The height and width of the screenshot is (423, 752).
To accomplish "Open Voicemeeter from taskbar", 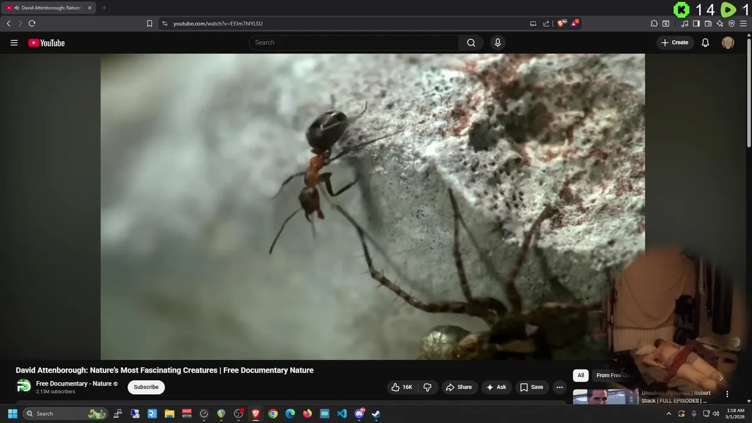I will [x=187, y=414].
